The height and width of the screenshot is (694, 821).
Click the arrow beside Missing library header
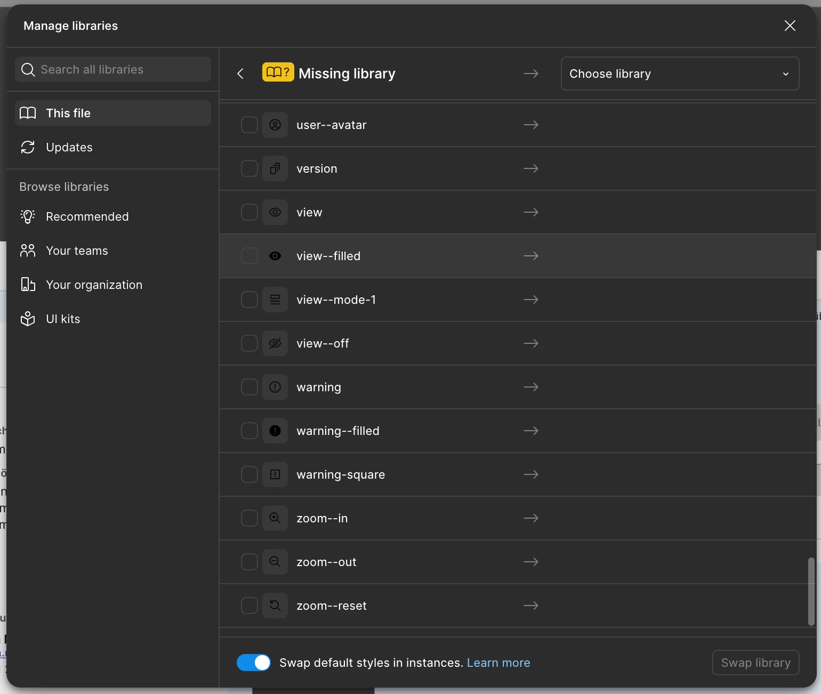click(531, 74)
